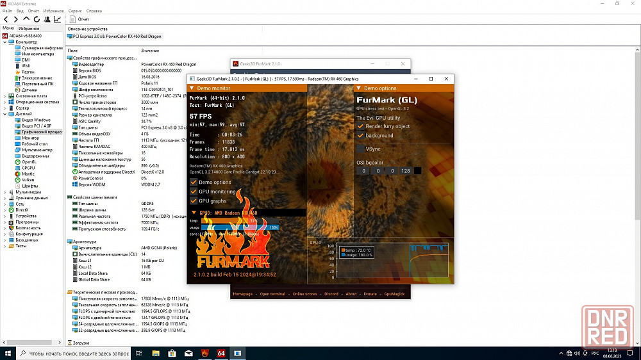Collapse the Дисплей tree node
Viewport: 641px width, 360px height.
[5, 114]
